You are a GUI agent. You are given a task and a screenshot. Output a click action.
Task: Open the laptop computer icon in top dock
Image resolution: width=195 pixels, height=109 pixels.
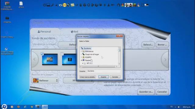tap(48, 5)
